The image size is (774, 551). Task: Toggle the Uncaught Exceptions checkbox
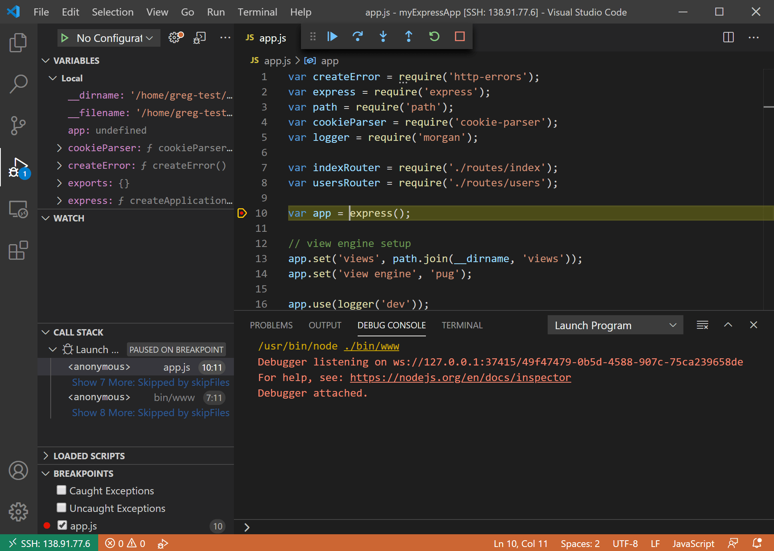pyautogui.click(x=61, y=508)
